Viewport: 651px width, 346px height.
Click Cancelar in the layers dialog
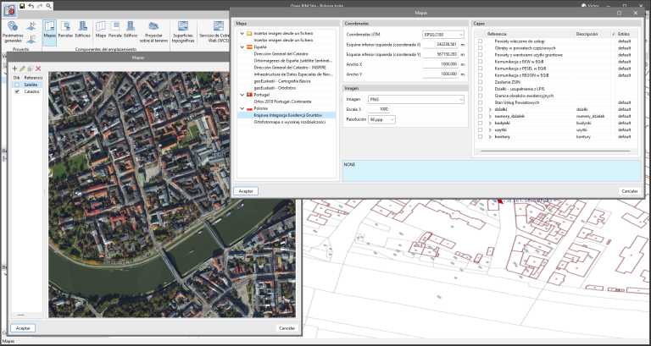tap(629, 191)
